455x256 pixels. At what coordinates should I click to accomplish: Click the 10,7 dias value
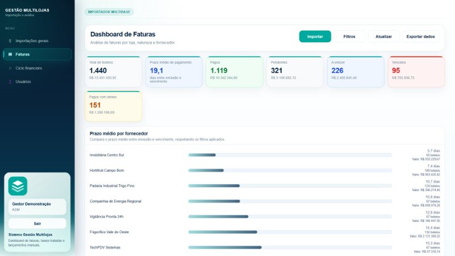click(433, 181)
